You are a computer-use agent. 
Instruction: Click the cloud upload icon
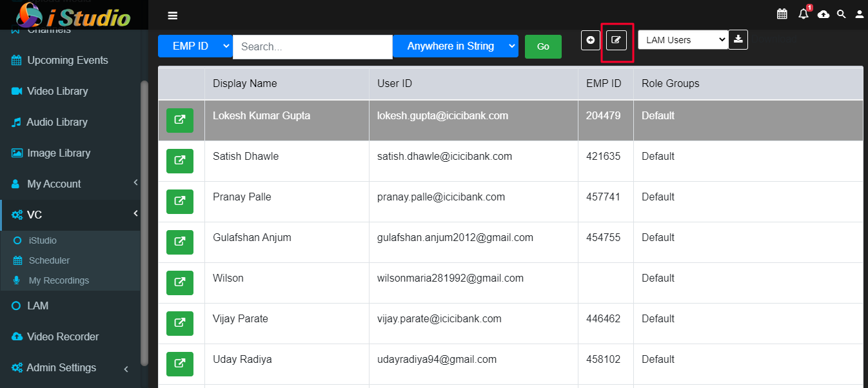[x=824, y=14]
